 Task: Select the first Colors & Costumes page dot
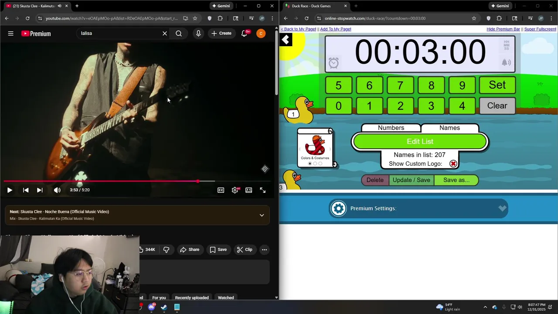(x=310, y=164)
